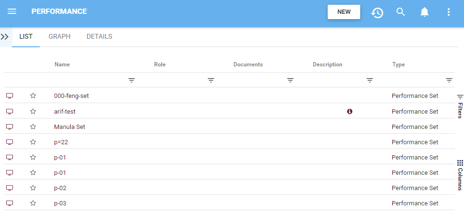Switch to the GRAPH tab
Image resolution: width=464 pixels, height=213 pixels.
tap(59, 37)
